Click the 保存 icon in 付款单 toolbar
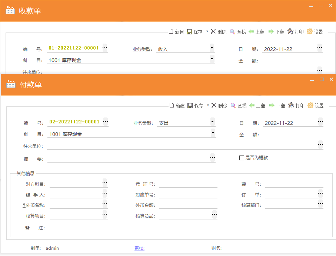 pos(190,106)
